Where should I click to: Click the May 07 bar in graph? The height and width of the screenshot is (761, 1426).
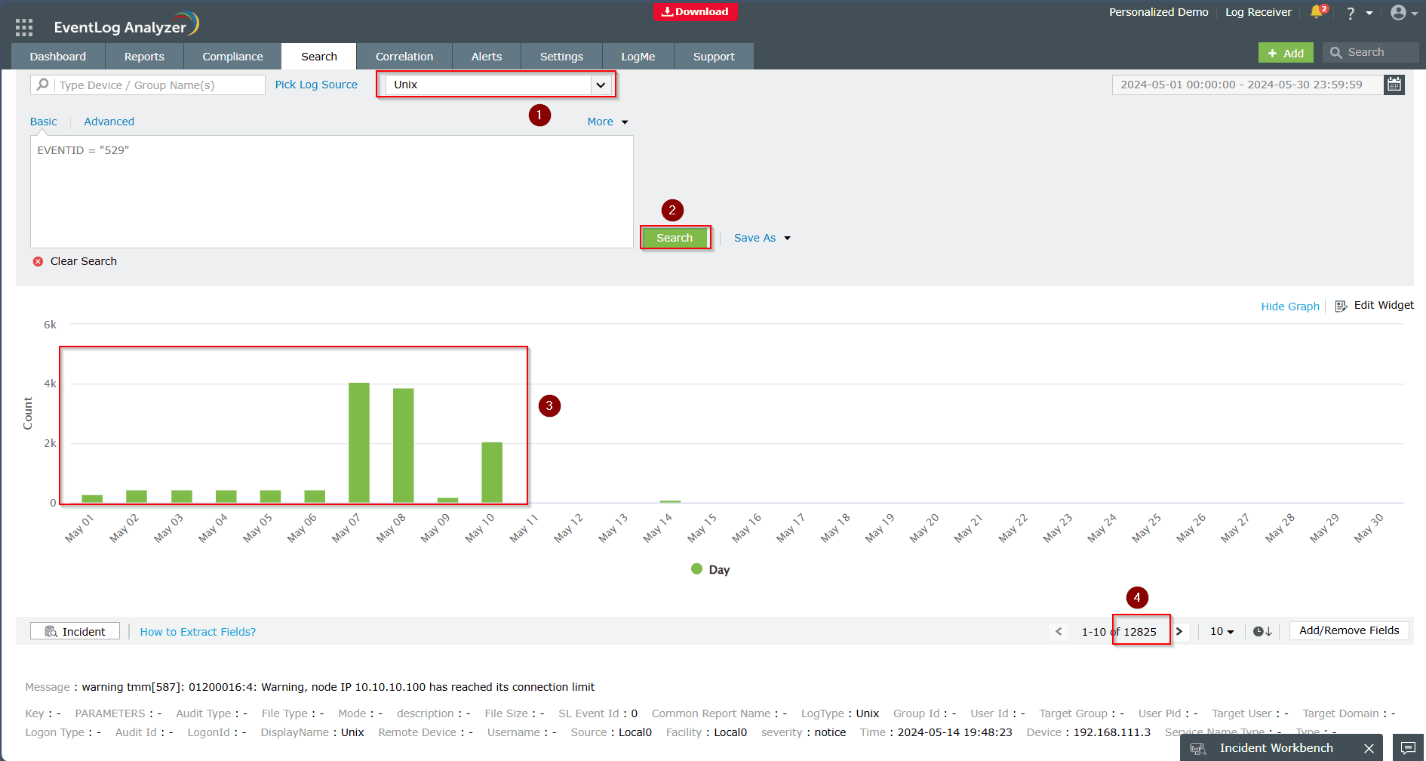[x=359, y=442]
